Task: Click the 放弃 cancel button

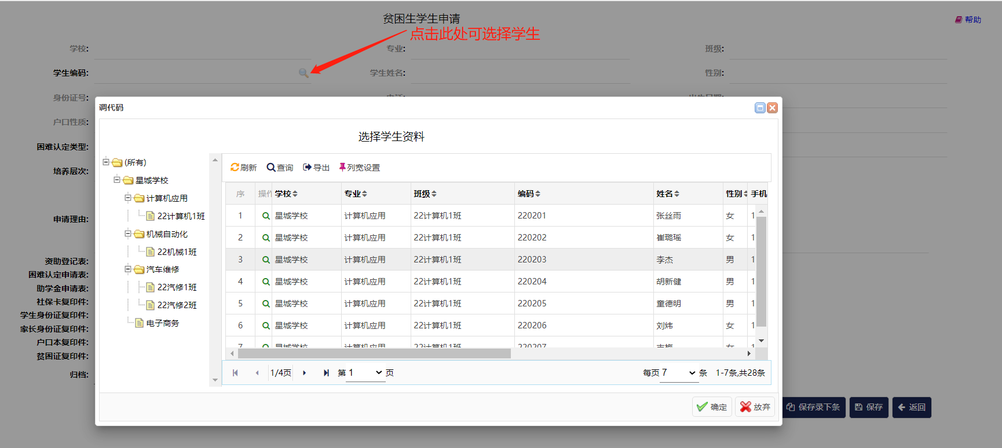Action: pos(755,407)
